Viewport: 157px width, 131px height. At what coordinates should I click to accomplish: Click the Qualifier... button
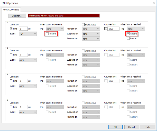(17, 16)
